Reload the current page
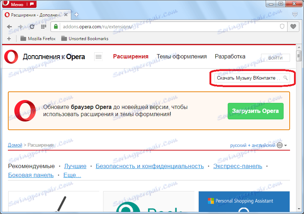The image size is (304, 214). (32, 27)
